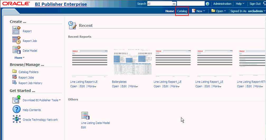
Task: Click Edit under Line Listing Data Model
Action: point(83,127)
